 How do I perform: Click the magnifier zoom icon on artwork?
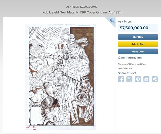pyautogui.click(x=112, y=21)
